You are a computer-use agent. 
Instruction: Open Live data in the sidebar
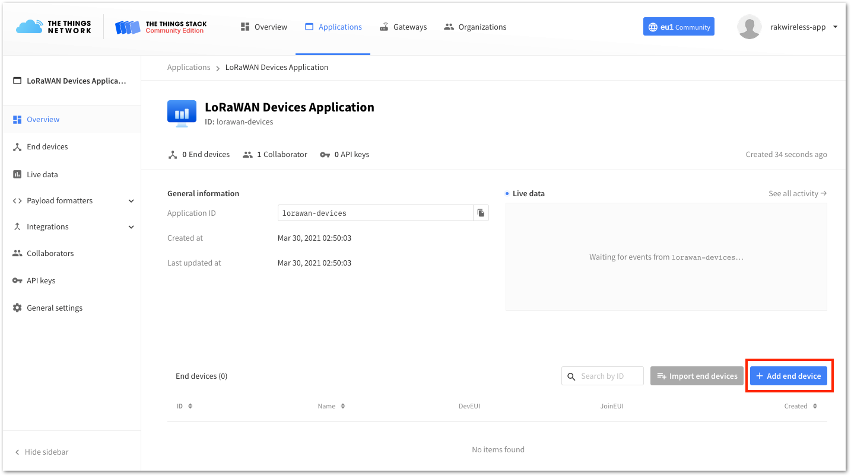tap(72, 174)
